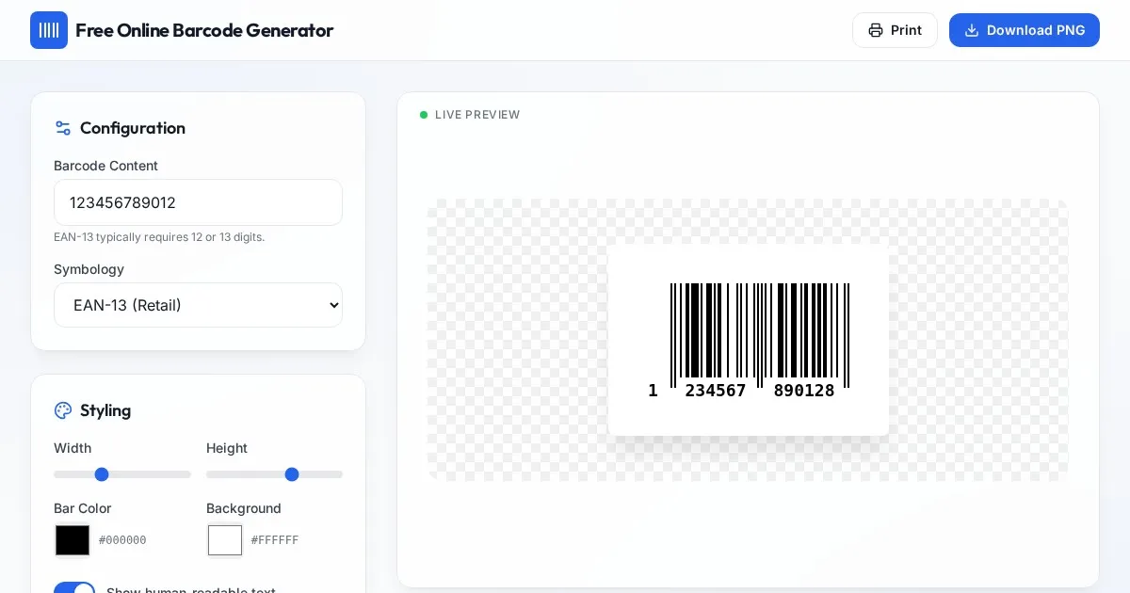Viewport: 1130px width, 593px height.
Task: Click the download arrow icon
Action: click(x=972, y=30)
